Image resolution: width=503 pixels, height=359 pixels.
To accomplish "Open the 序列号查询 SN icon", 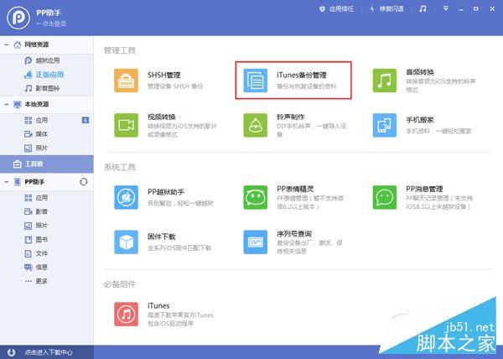I will pos(256,242).
